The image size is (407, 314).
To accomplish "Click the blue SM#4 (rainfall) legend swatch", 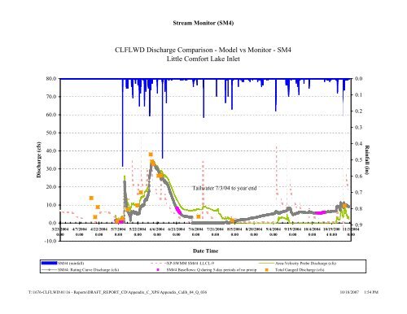I will point(49,263).
